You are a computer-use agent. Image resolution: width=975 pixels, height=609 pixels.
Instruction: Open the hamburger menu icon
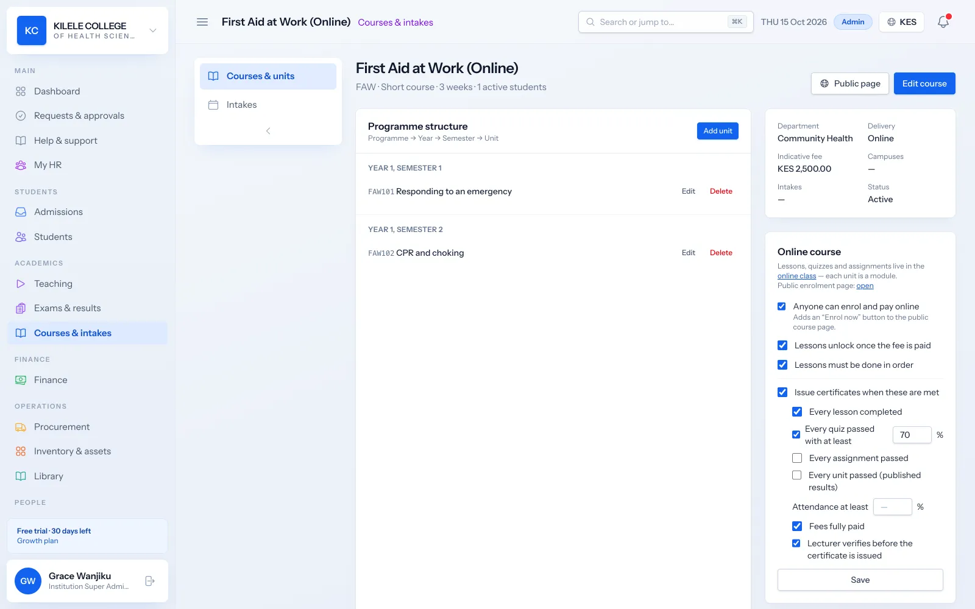[x=202, y=22]
